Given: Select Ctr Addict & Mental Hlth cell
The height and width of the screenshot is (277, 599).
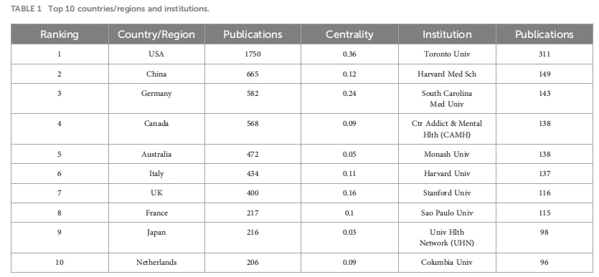Looking at the screenshot, I should coord(447,129).
